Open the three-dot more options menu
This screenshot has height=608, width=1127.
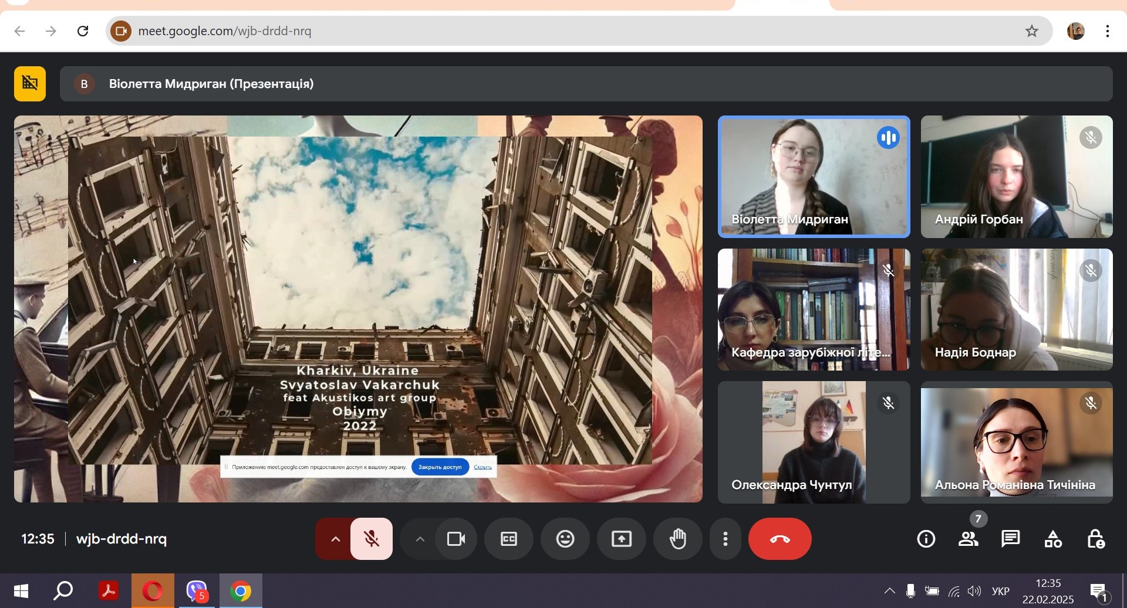pyautogui.click(x=726, y=539)
